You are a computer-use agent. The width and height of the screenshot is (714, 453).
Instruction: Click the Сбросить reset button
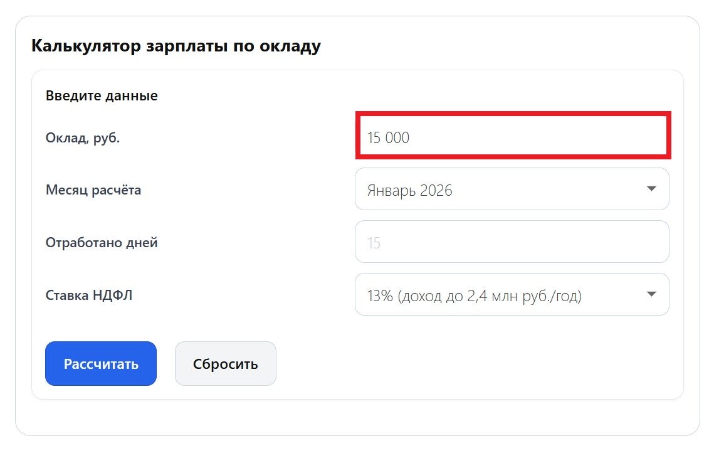pyautogui.click(x=226, y=363)
